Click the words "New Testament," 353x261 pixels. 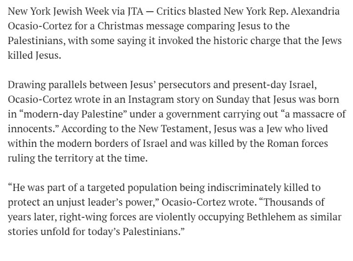(x=175, y=129)
